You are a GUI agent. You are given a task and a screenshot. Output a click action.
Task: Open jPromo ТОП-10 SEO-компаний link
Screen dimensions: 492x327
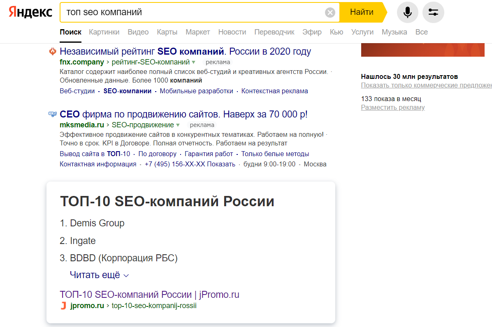click(x=149, y=295)
